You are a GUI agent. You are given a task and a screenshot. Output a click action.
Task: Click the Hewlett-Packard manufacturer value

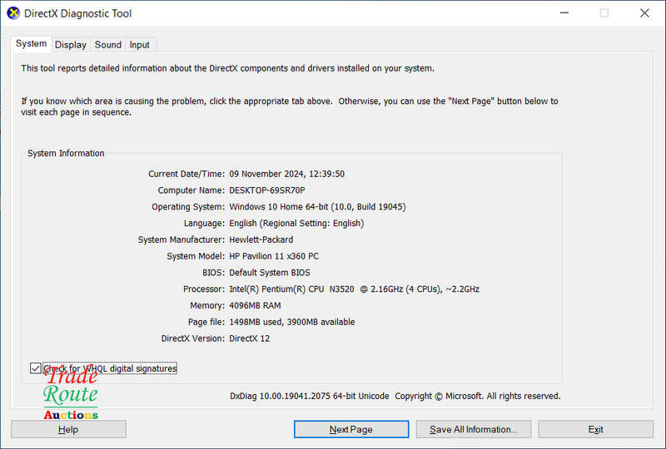(261, 239)
